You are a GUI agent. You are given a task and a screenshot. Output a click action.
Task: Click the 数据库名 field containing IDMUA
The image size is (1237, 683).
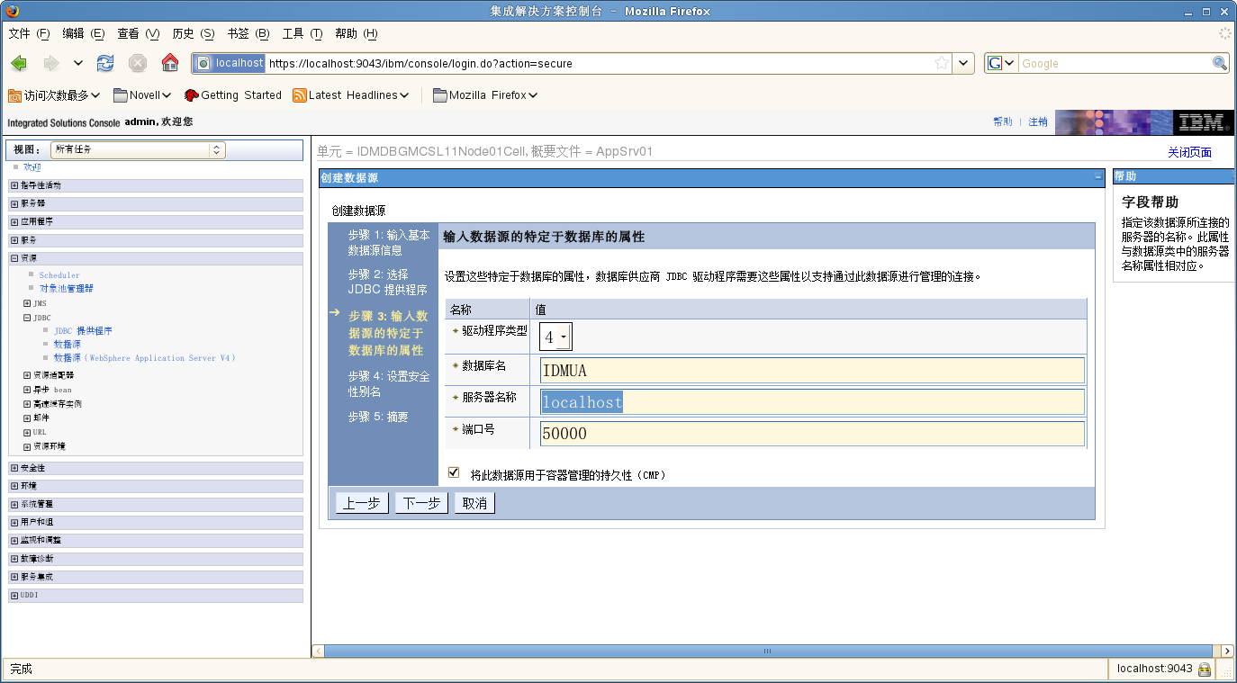point(812,371)
